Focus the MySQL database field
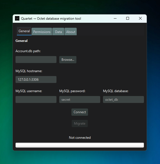The width and height of the screenshot is (160, 164). point(123,99)
